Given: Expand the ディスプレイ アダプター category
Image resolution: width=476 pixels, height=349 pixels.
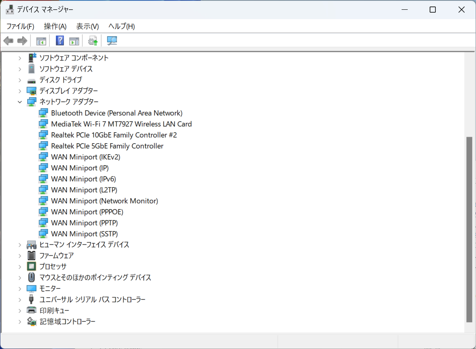Looking at the screenshot, I should click(20, 91).
